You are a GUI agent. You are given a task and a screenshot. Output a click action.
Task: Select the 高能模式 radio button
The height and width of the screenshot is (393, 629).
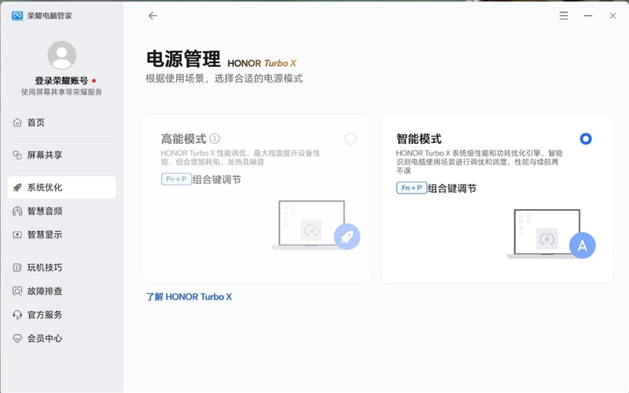coord(350,139)
